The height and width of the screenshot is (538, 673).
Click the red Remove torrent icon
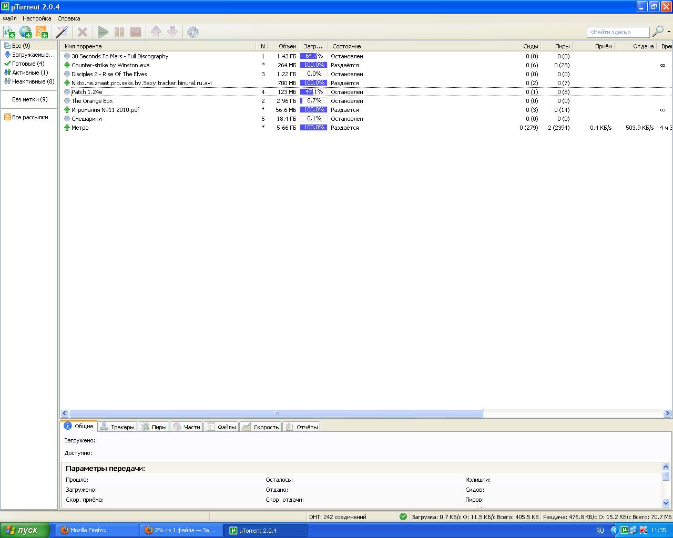[x=83, y=32]
